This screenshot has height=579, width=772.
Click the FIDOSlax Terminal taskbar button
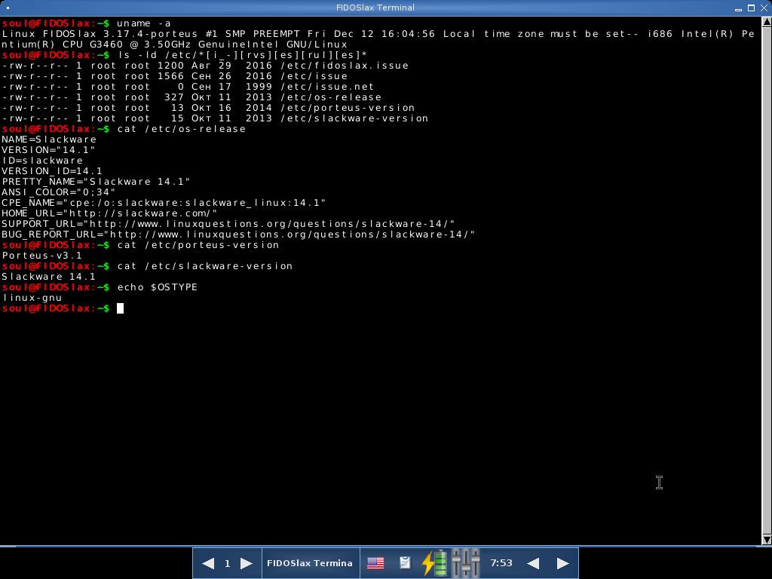click(x=310, y=562)
